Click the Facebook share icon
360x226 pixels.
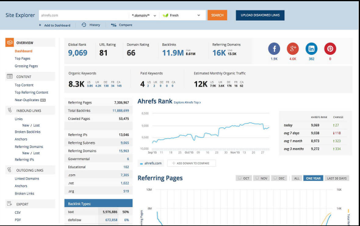pyautogui.click(x=274, y=49)
